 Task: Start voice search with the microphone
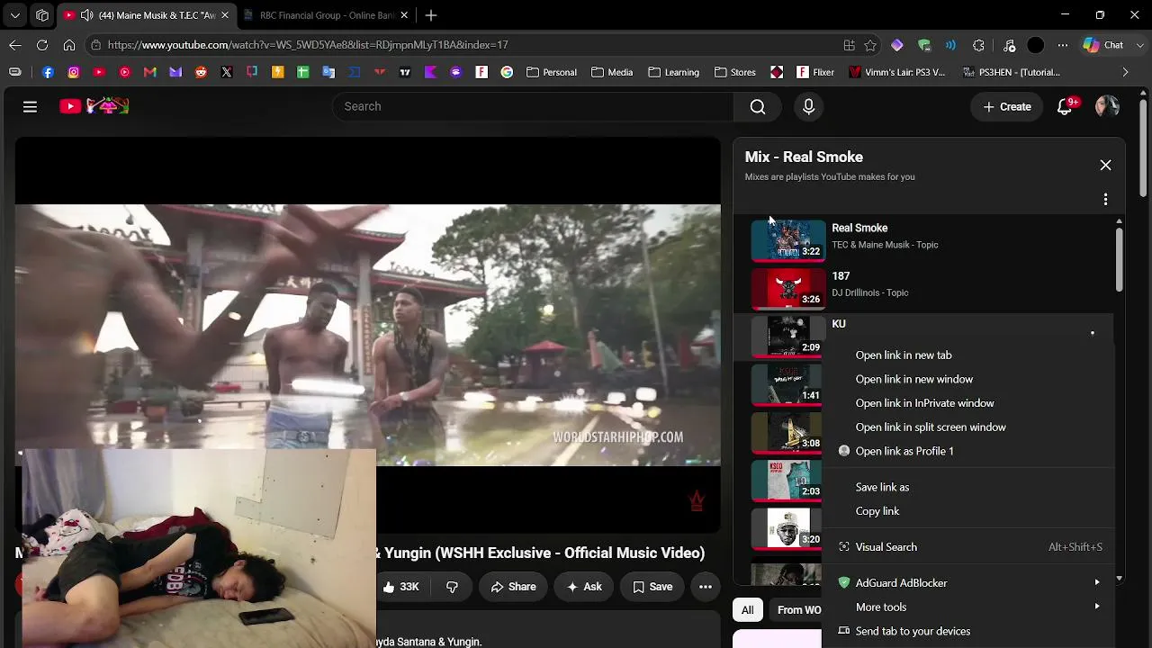tap(808, 106)
